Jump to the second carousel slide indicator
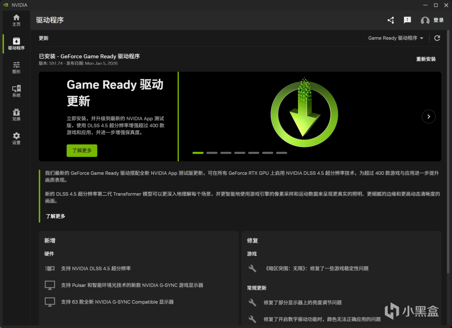 pyautogui.click(x=212, y=153)
